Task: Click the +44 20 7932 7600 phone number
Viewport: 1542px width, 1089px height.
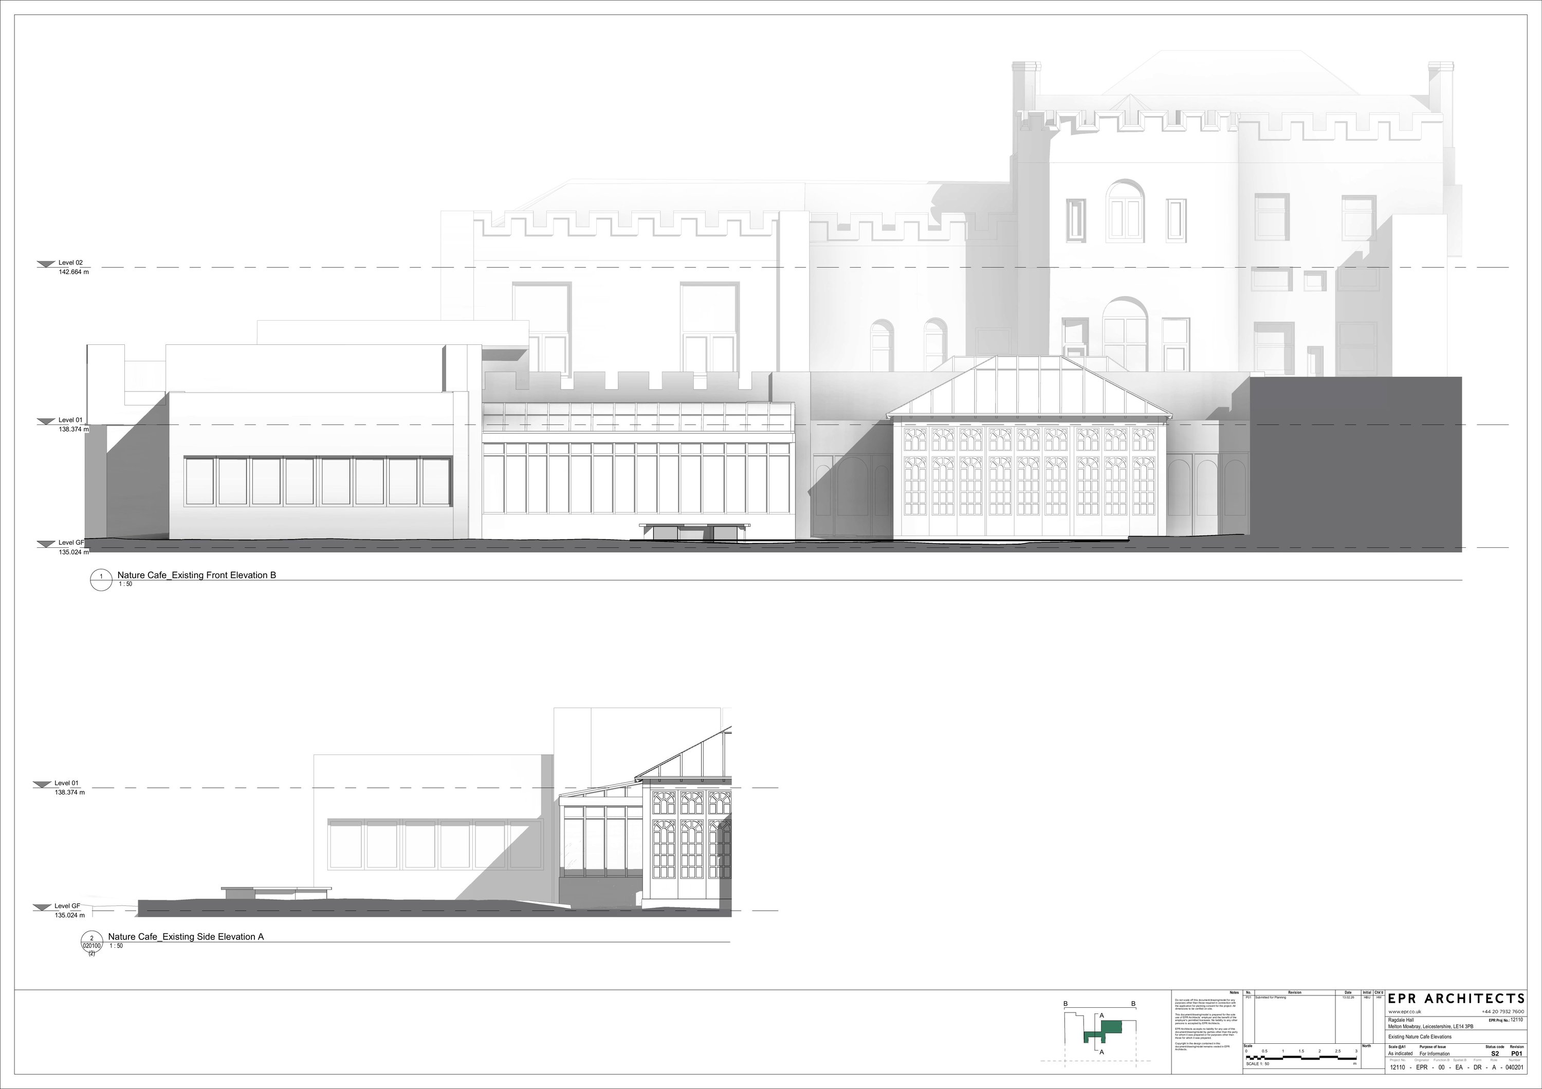Action: coord(1502,1012)
